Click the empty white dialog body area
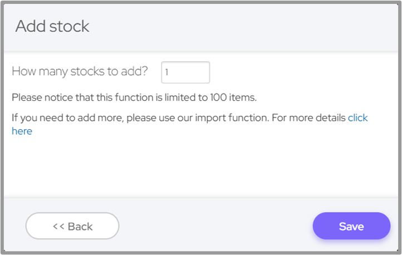 (200, 167)
